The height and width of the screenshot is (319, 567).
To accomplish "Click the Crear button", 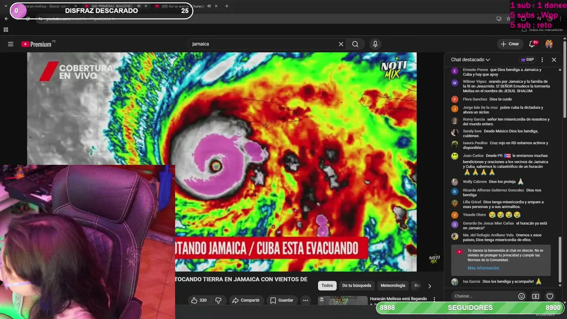I will pyautogui.click(x=510, y=44).
